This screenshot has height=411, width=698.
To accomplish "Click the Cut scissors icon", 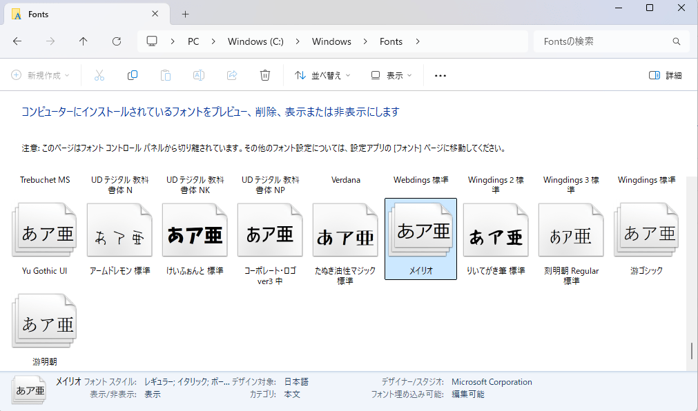I will [x=99, y=76].
